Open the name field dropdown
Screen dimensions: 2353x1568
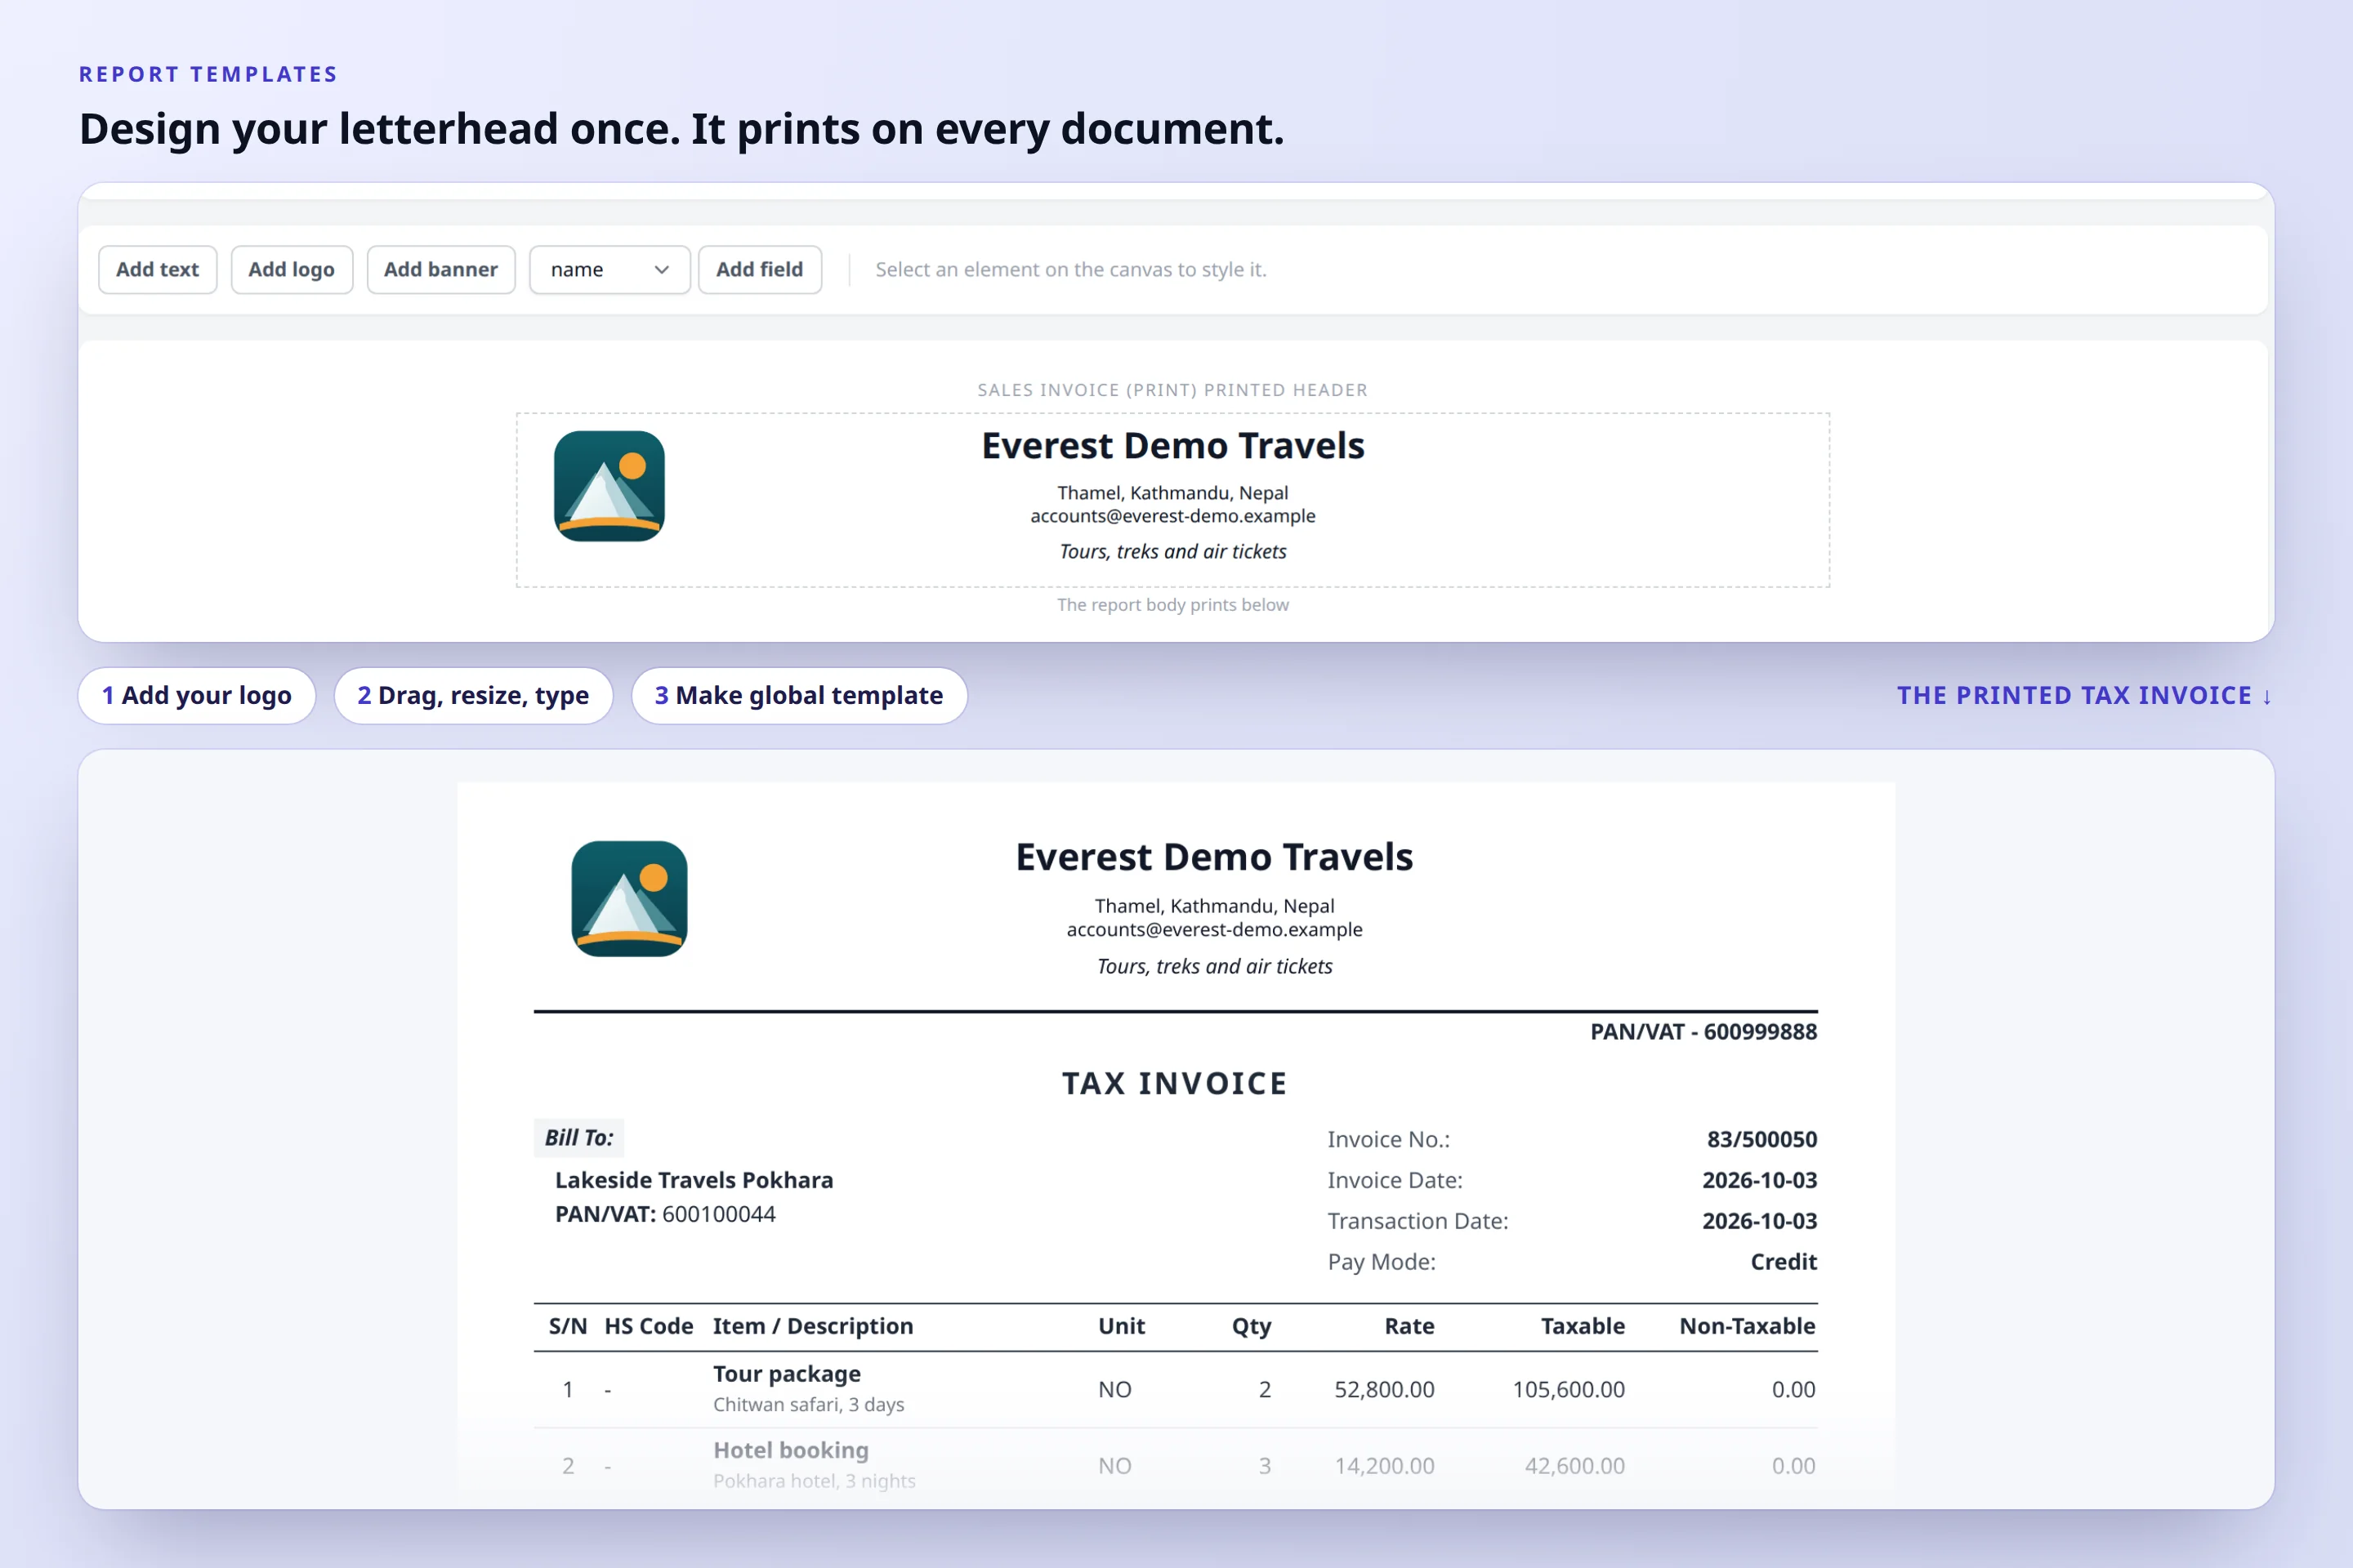pyautogui.click(x=609, y=269)
